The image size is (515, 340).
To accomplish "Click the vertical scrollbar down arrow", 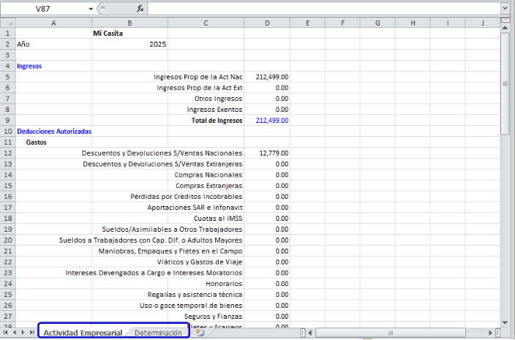I will pyautogui.click(x=505, y=323).
